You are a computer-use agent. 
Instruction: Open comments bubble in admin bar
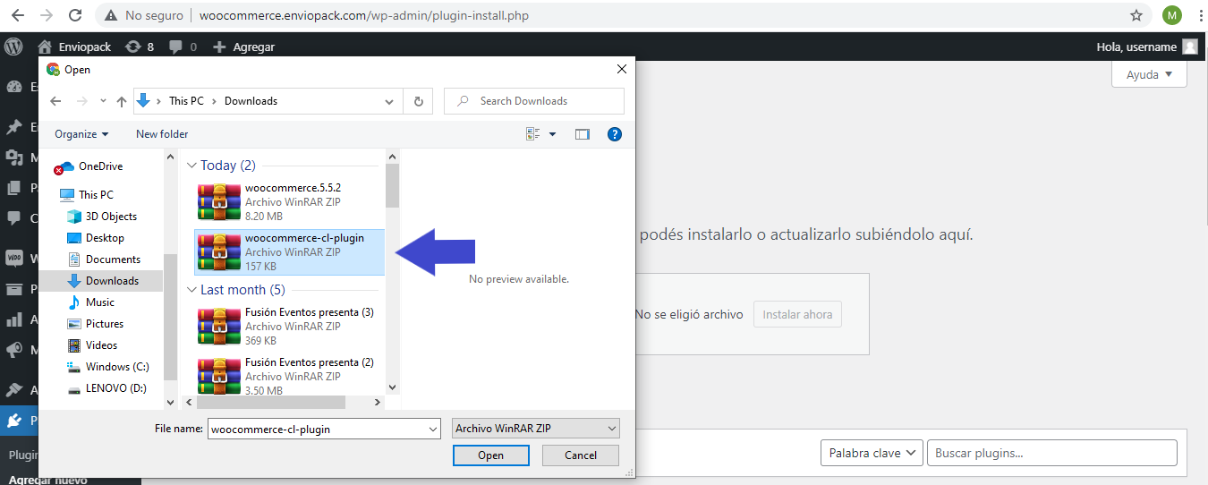183,47
